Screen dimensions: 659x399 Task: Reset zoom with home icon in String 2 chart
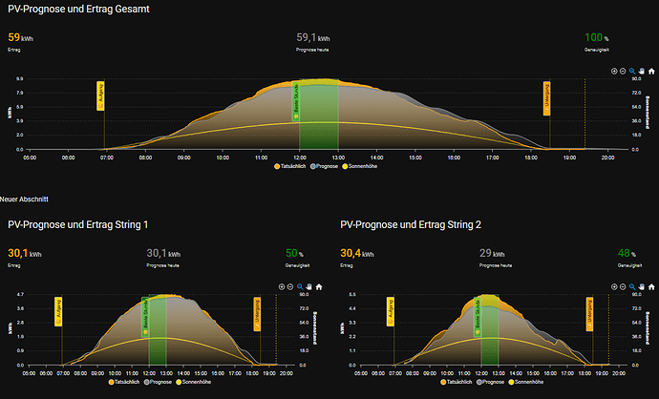pyautogui.click(x=651, y=287)
